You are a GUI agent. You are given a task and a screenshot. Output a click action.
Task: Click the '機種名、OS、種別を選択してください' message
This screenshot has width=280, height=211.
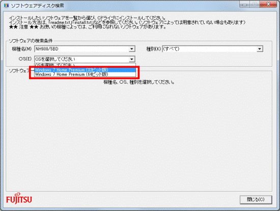(139, 82)
